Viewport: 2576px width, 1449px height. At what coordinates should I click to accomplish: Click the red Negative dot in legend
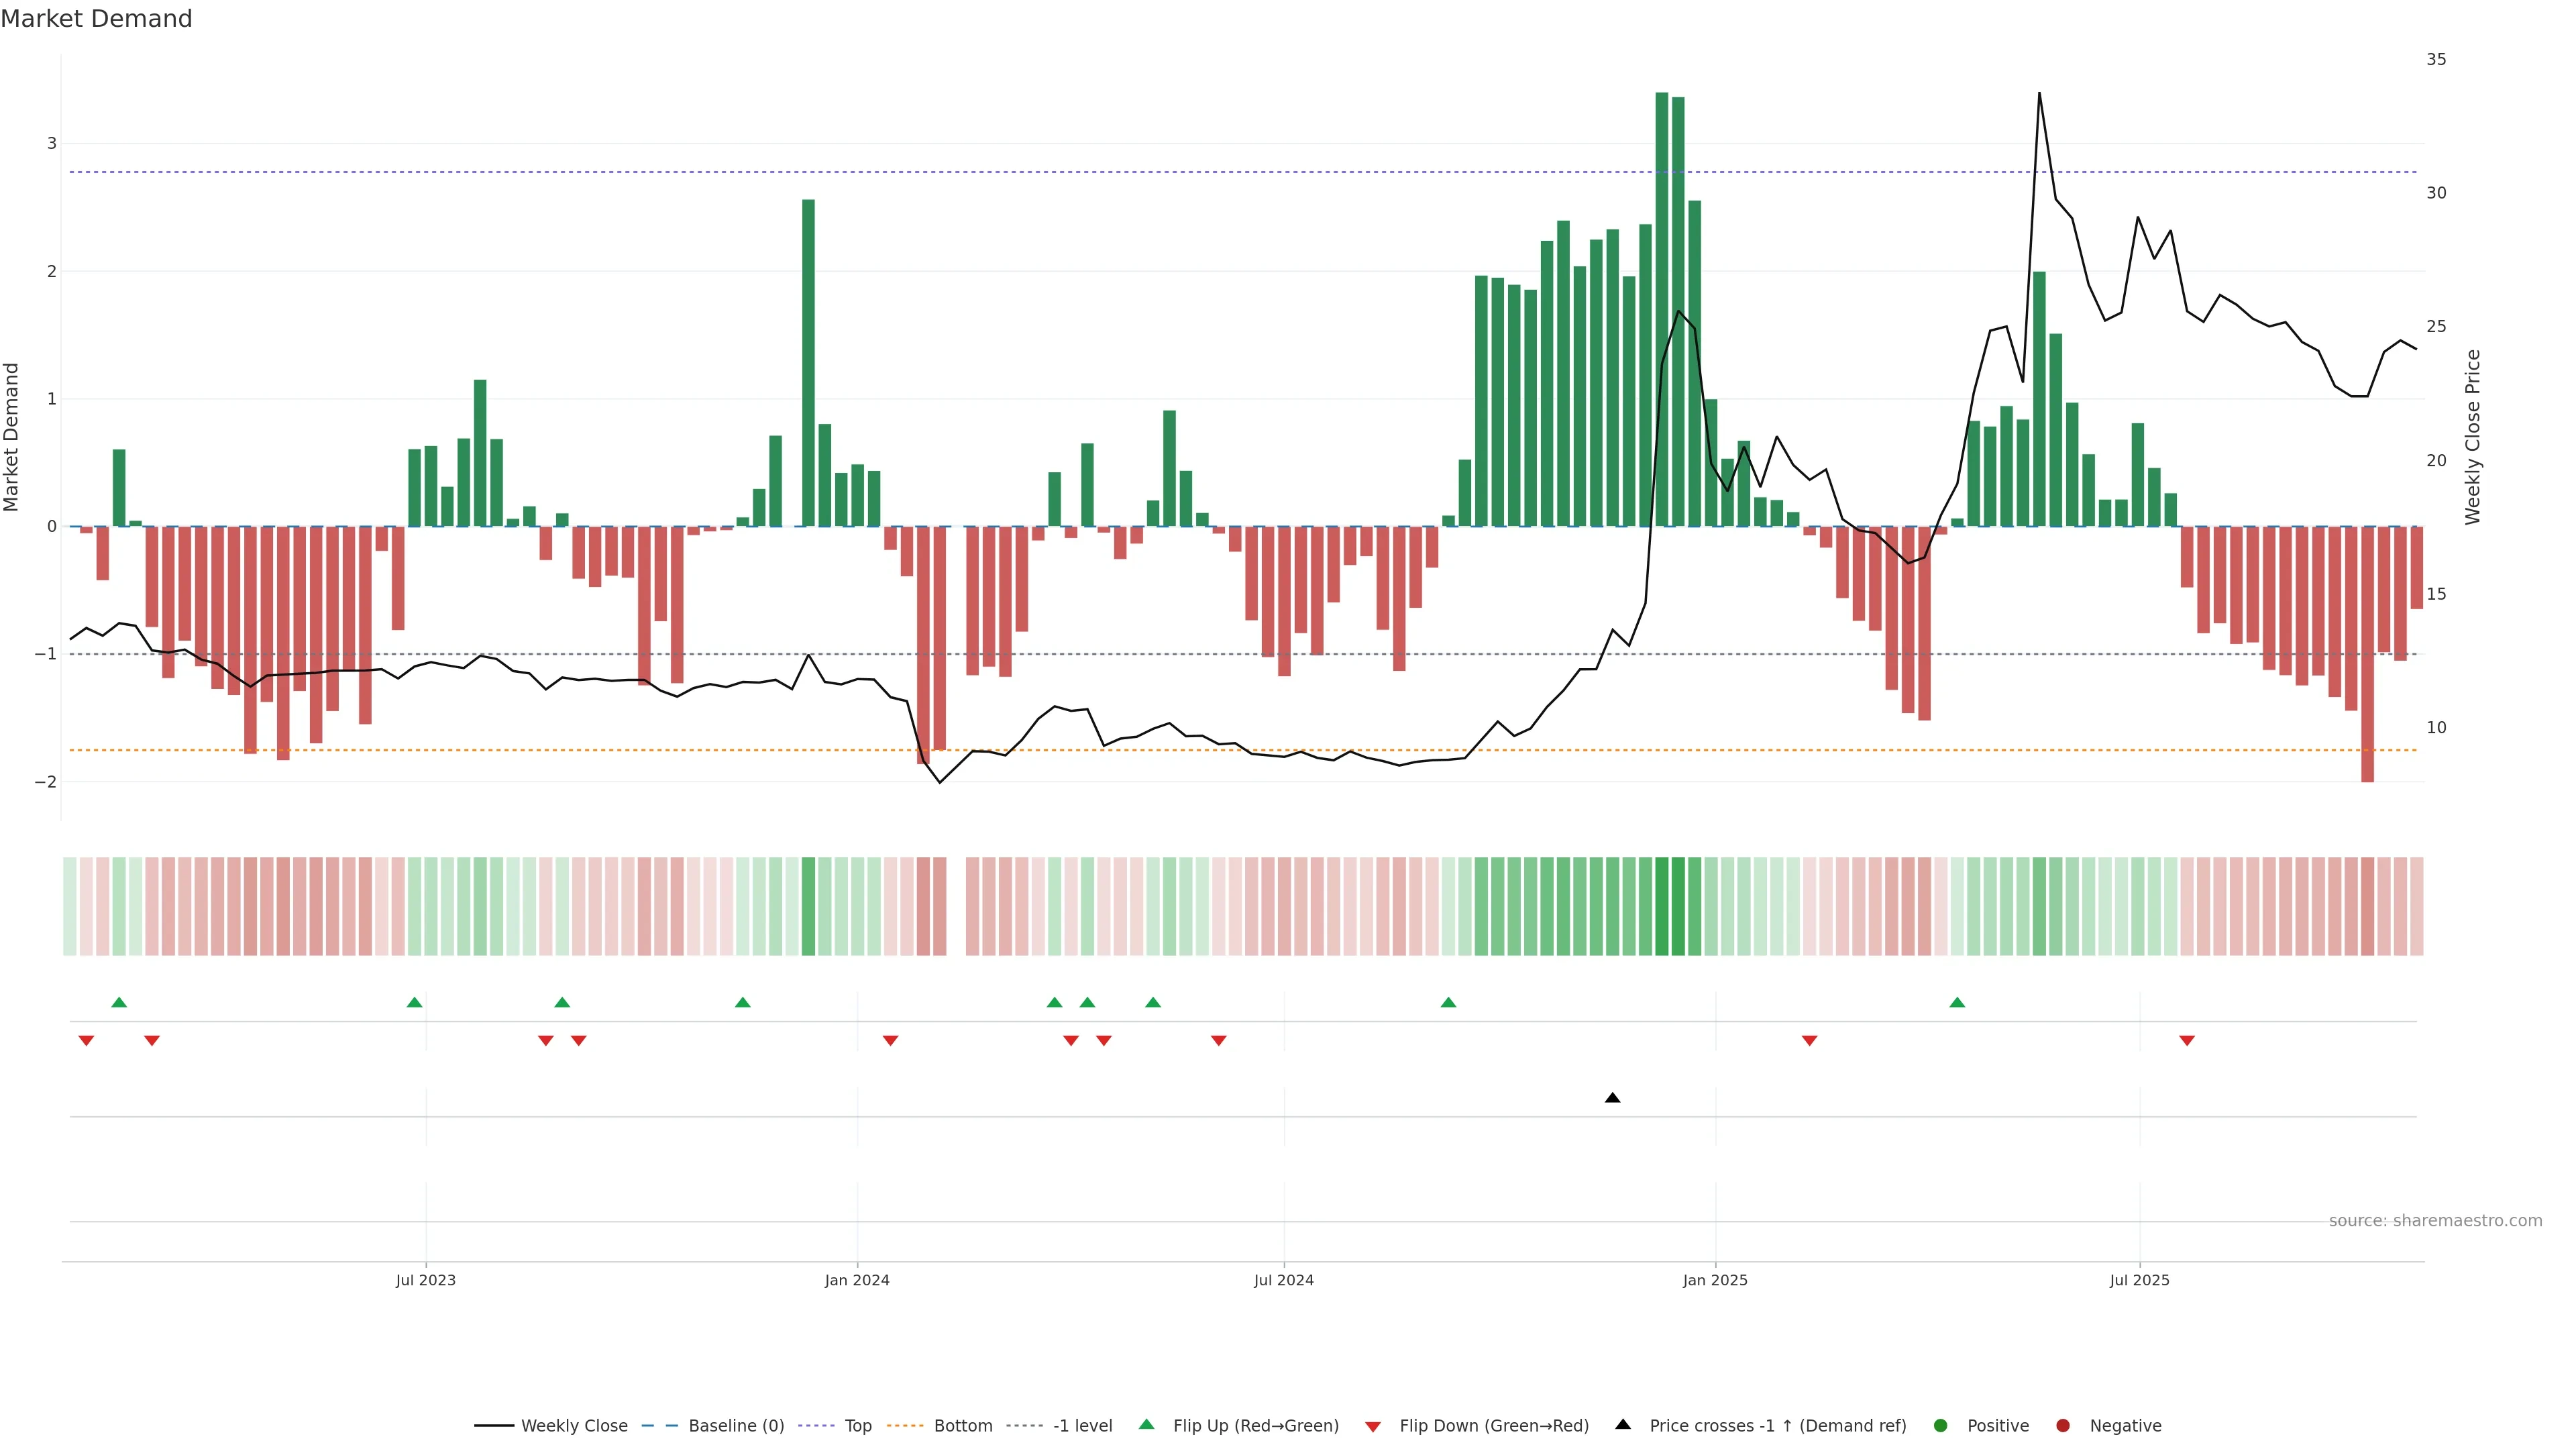[x=2063, y=1425]
